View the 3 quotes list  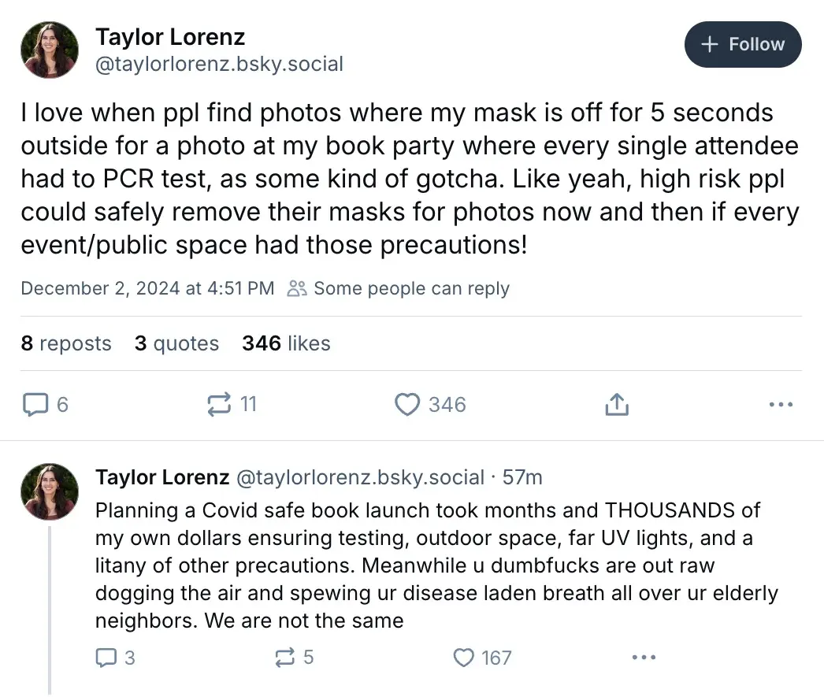click(176, 343)
